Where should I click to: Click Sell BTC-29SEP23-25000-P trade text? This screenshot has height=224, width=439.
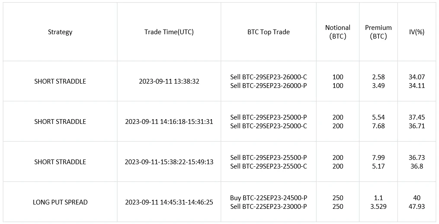pos(268,117)
